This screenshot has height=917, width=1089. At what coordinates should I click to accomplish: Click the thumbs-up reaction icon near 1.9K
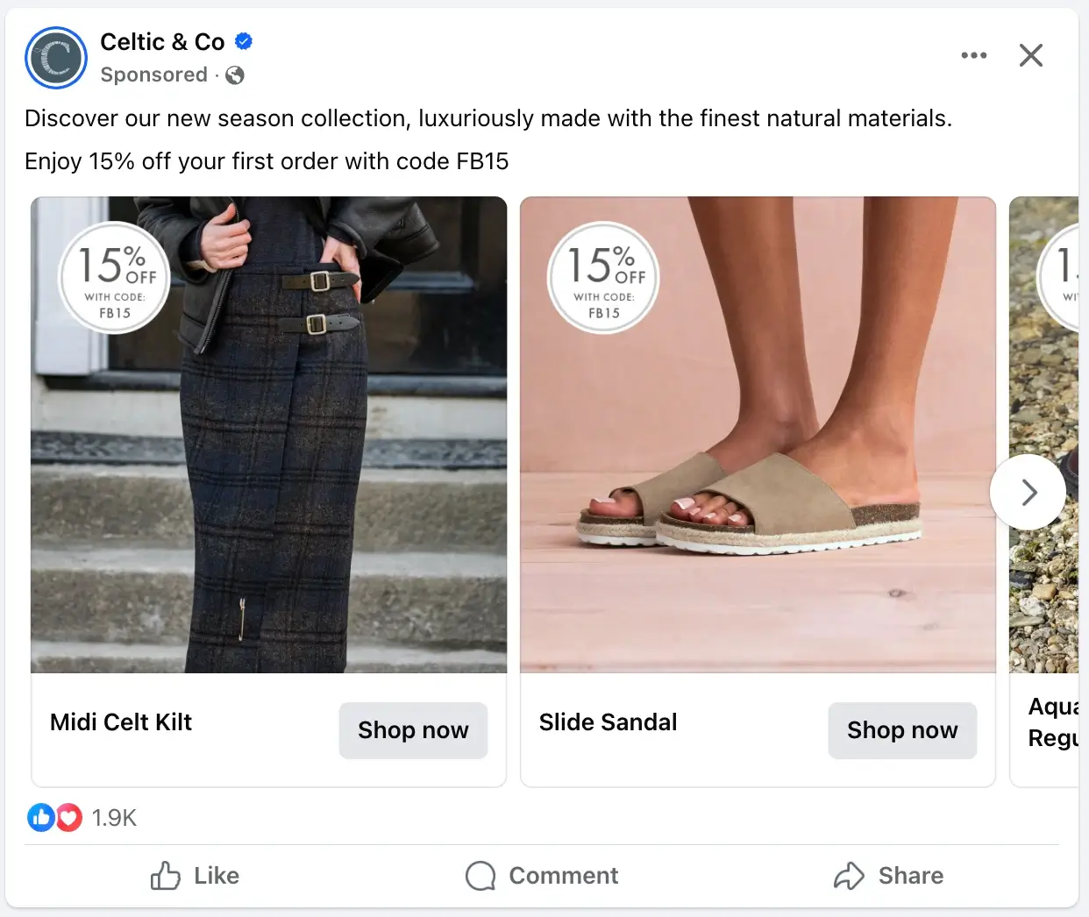point(40,817)
